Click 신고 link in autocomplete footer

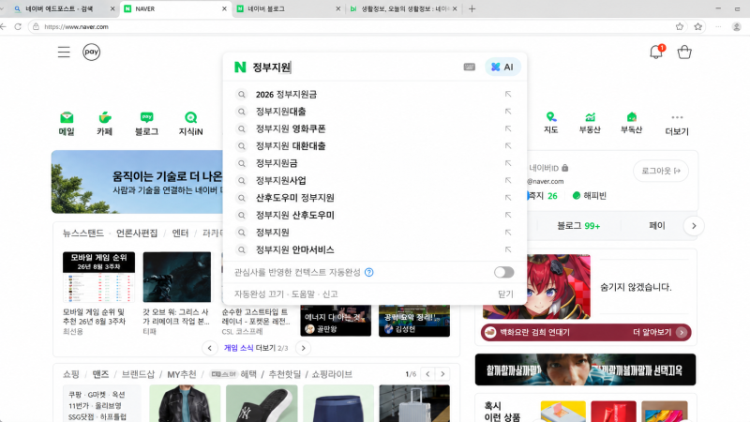tap(330, 294)
